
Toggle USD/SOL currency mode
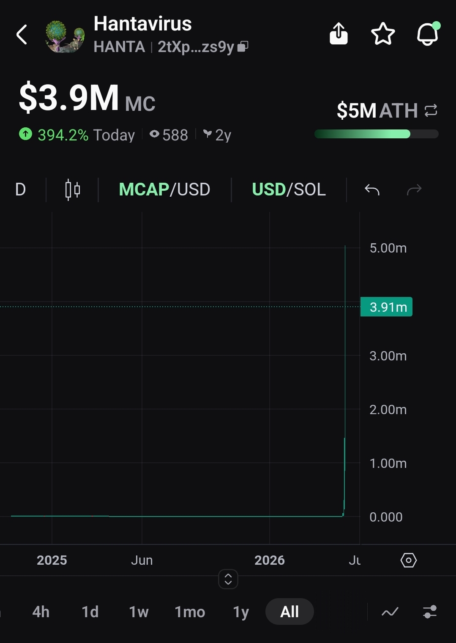pyautogui.click(x=289, y=190)
